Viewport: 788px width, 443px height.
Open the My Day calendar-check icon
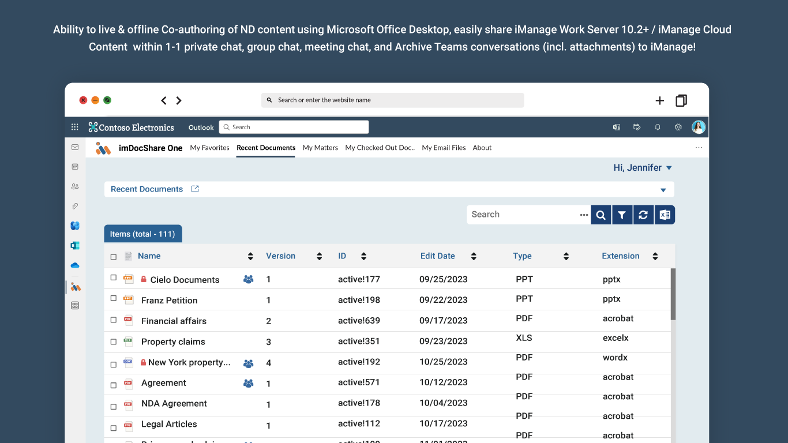(637, 127)
